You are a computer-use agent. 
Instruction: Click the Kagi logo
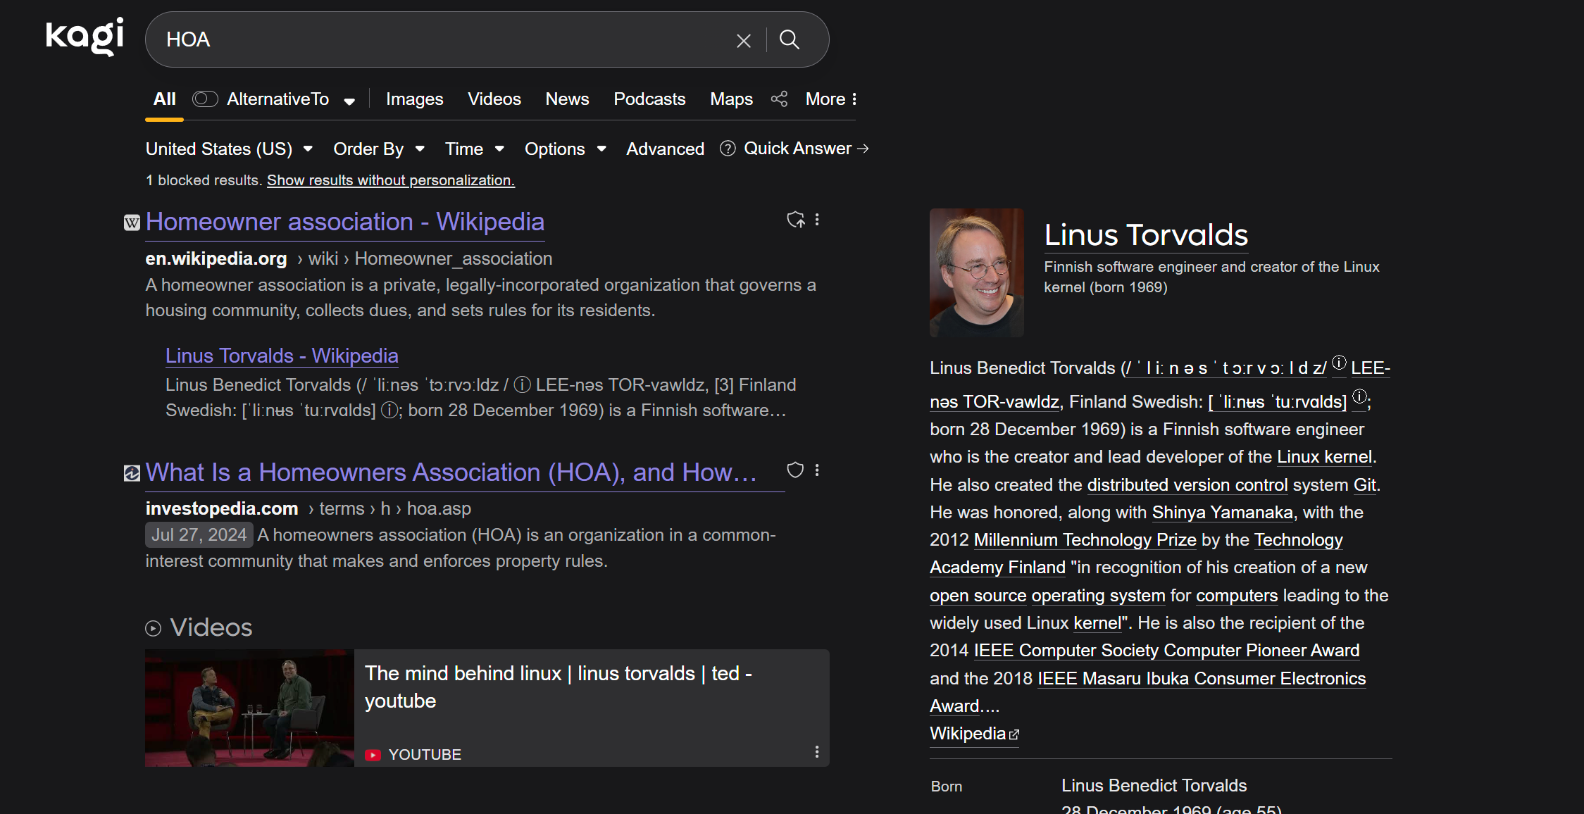[85, 37]
